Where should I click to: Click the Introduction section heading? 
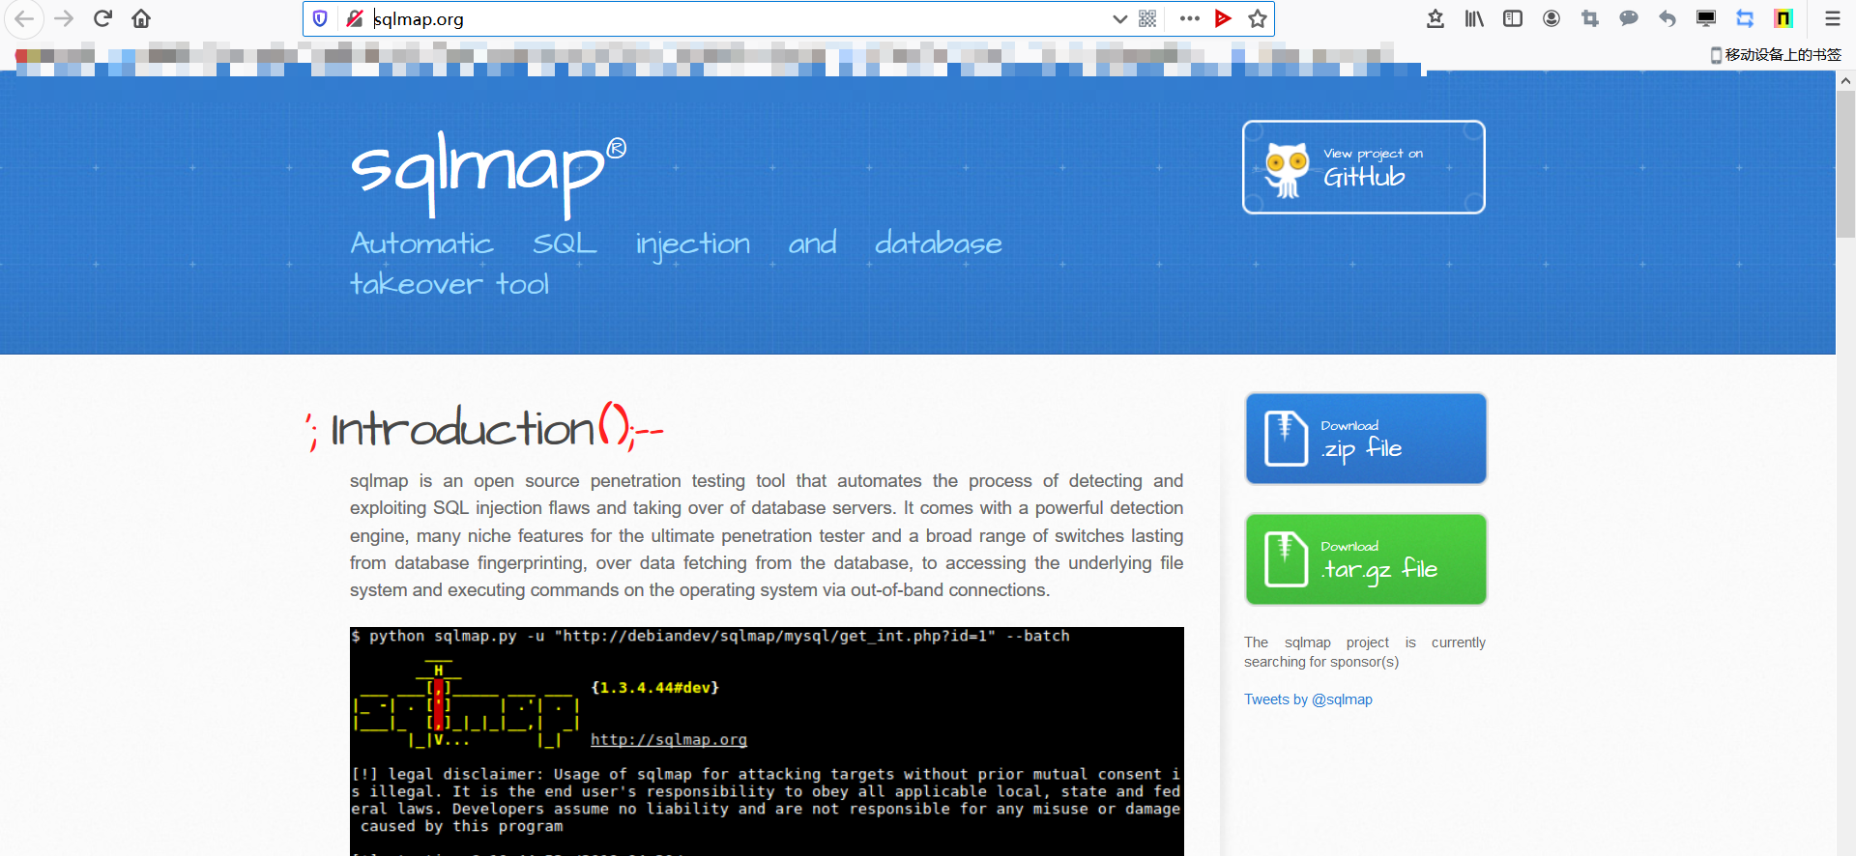pos(485,428)
